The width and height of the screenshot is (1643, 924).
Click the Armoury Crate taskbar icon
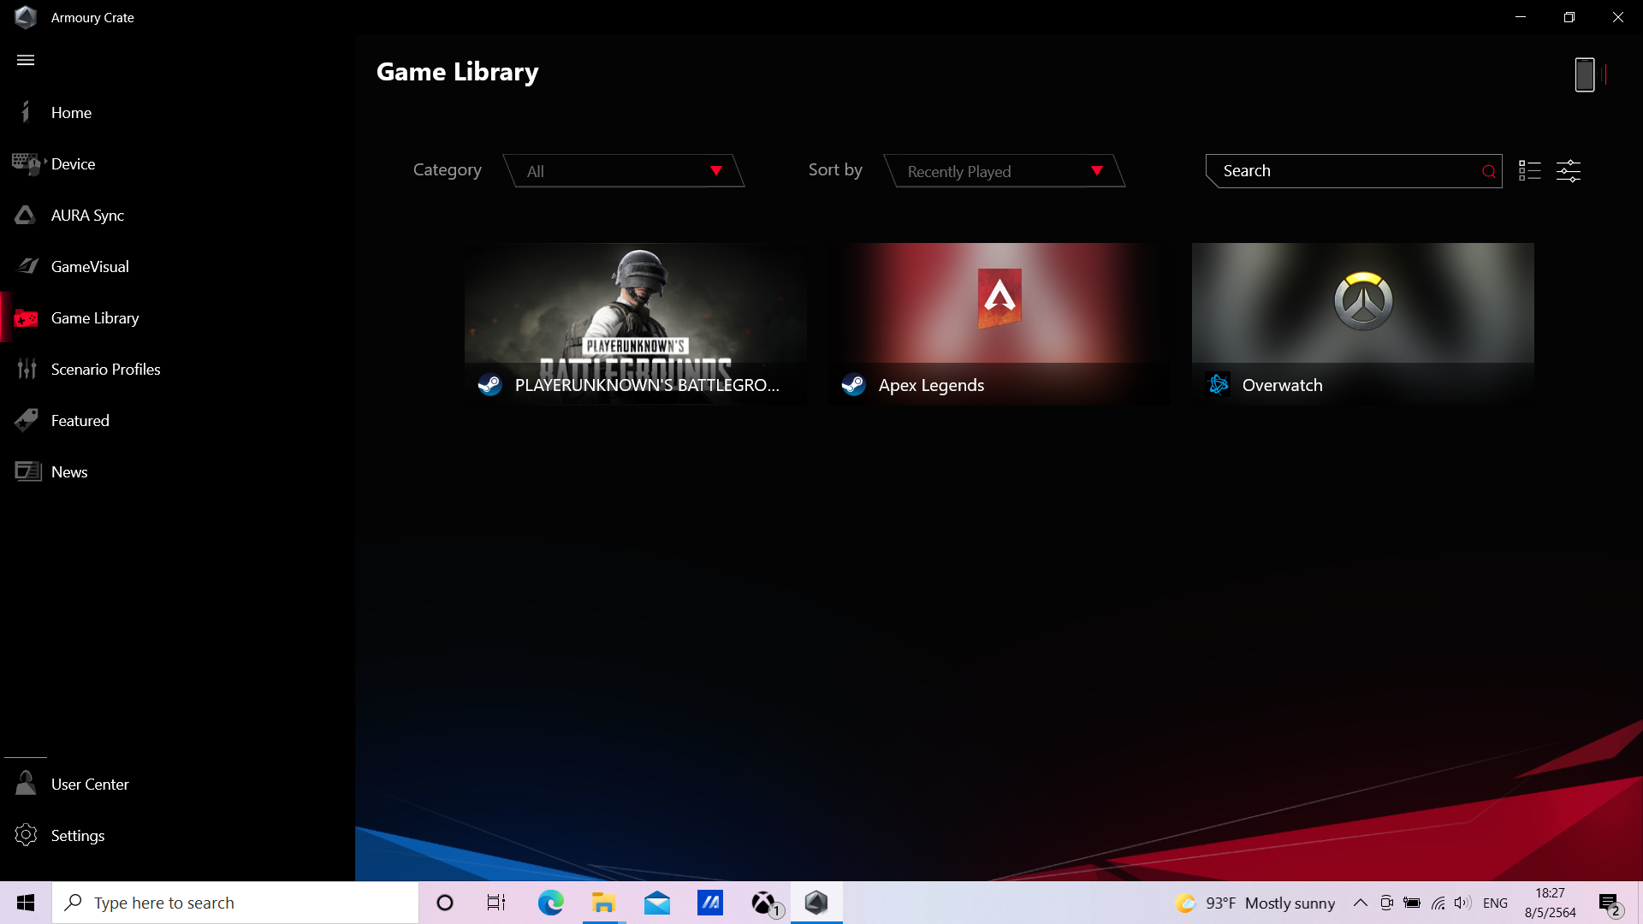click(x=816, y=903)
